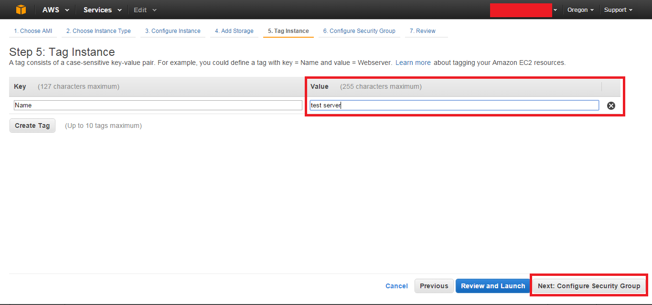Click the AWS orange cube logo

click(21, 10)
